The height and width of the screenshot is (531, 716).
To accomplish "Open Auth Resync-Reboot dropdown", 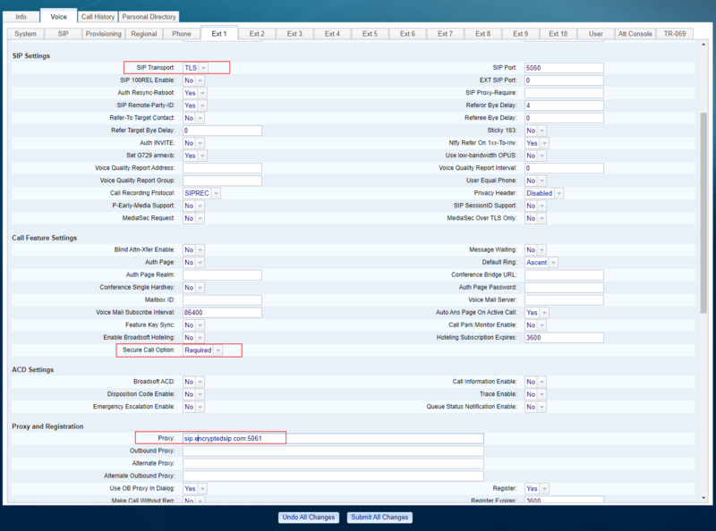I will (195, 93).
